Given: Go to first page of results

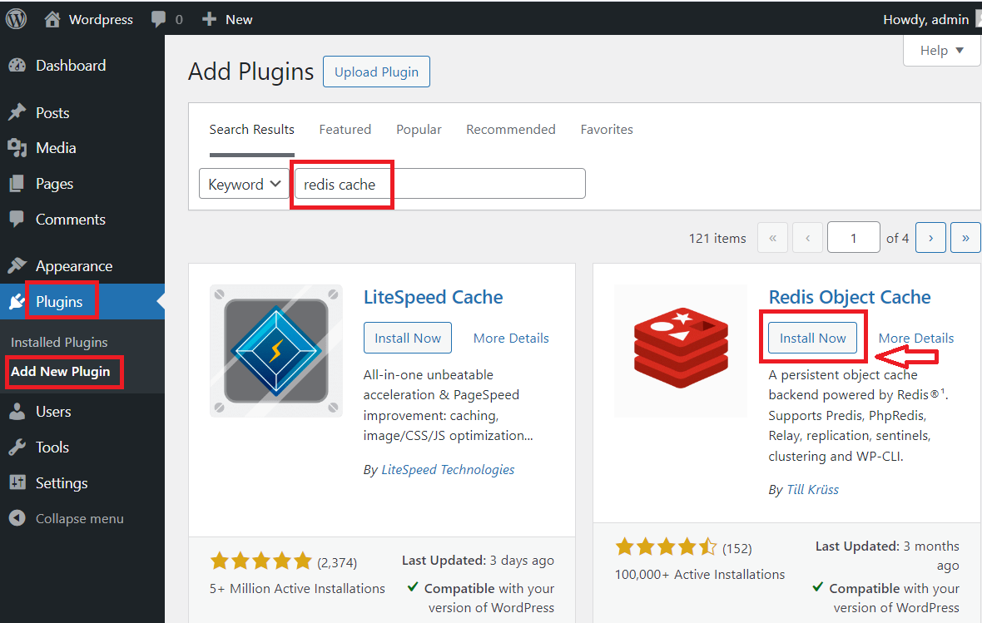Looking at the screenshot, I should click(773, 238).
